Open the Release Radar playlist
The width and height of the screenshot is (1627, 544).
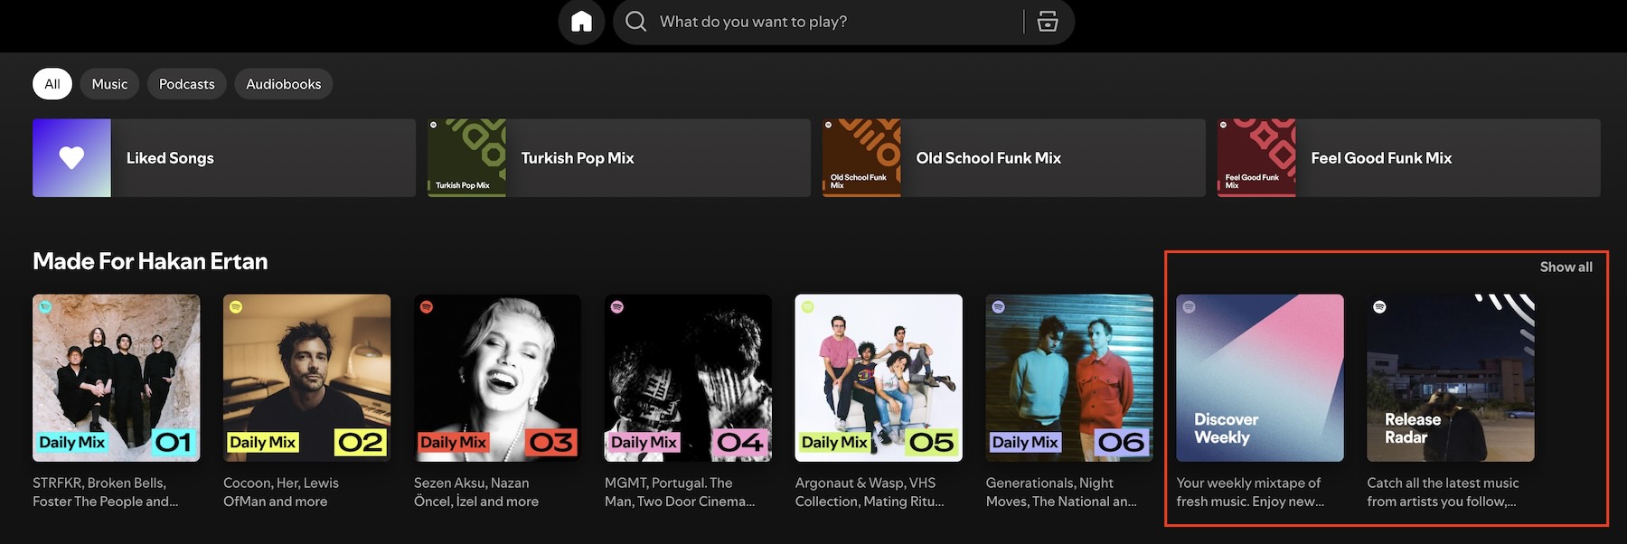(1450, 378)
